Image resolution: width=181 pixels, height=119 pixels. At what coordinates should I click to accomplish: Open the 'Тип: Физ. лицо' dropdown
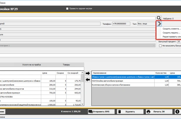point(146,24)
